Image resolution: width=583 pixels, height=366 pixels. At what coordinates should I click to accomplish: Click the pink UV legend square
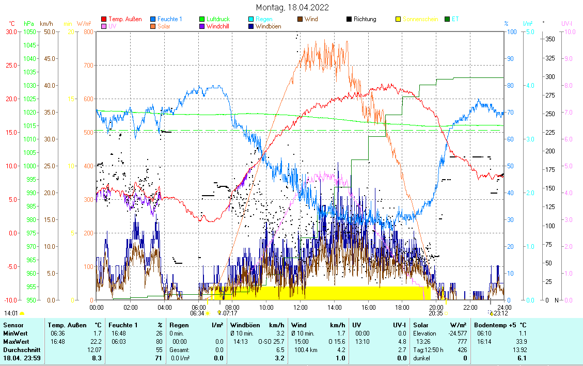coord(104,26)
